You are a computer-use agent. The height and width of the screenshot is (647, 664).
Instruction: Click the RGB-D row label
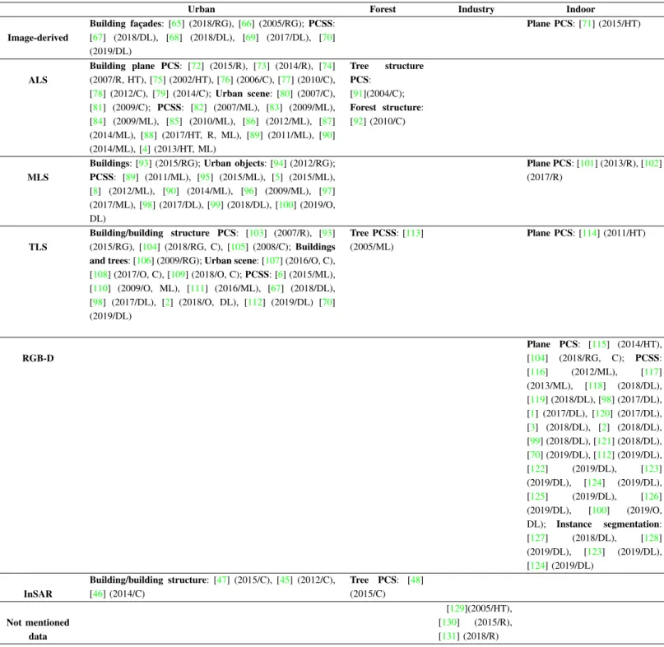tap(38, 358)
